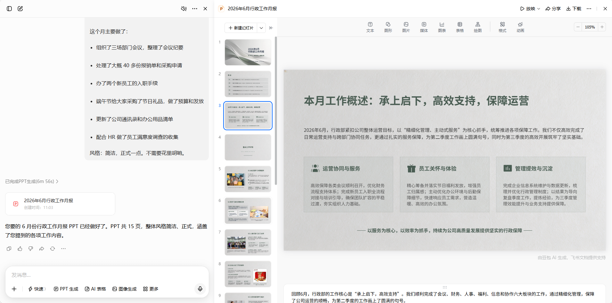The height and width of the screenshot is (303, 612).
Task: Close the presentation editor
Action: (605, 9)
